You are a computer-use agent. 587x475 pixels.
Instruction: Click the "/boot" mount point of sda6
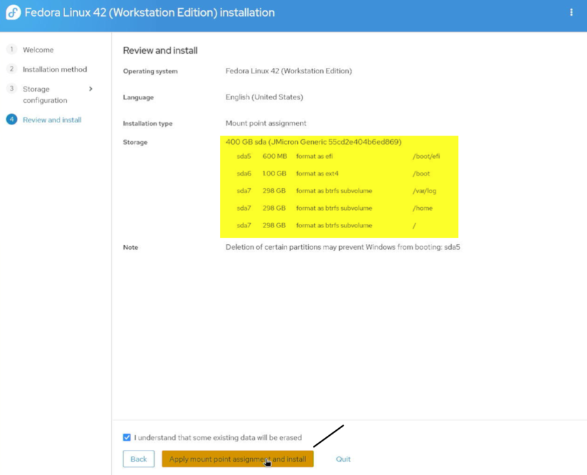click(421, 173)
